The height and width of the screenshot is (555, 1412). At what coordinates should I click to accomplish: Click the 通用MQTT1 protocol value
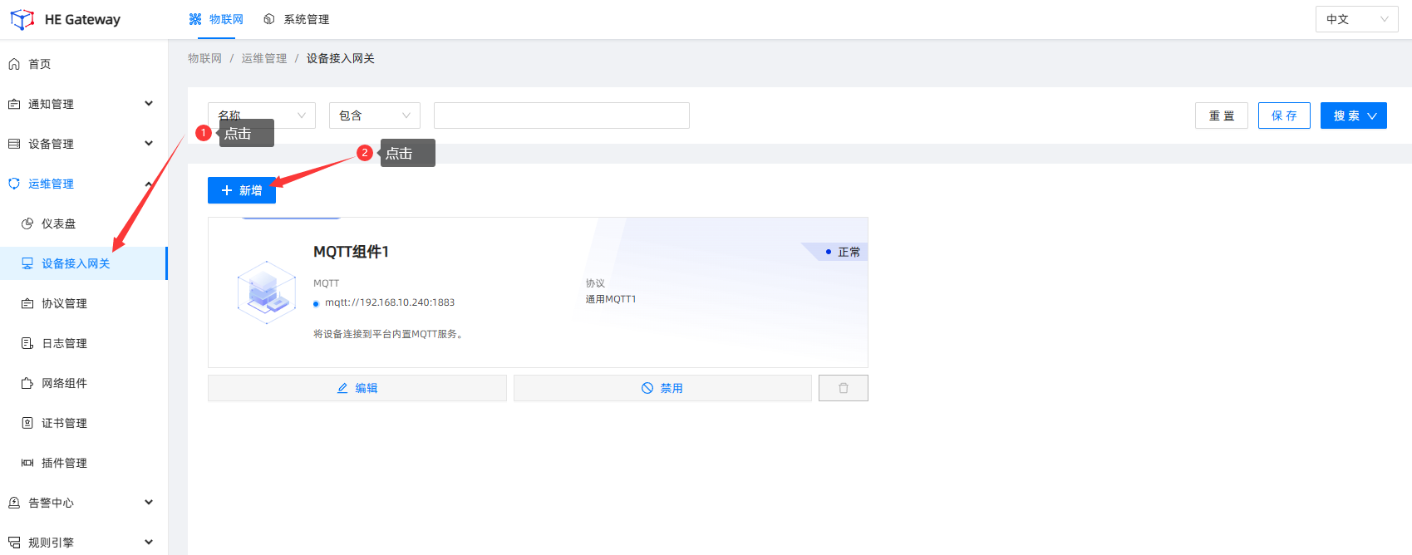(x=611, y=299)
